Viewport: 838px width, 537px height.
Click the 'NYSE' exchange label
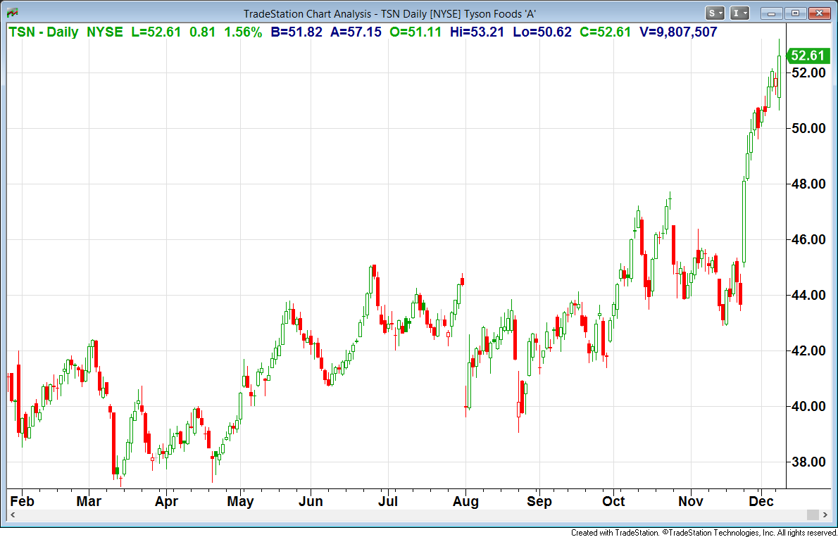(105, 32)
